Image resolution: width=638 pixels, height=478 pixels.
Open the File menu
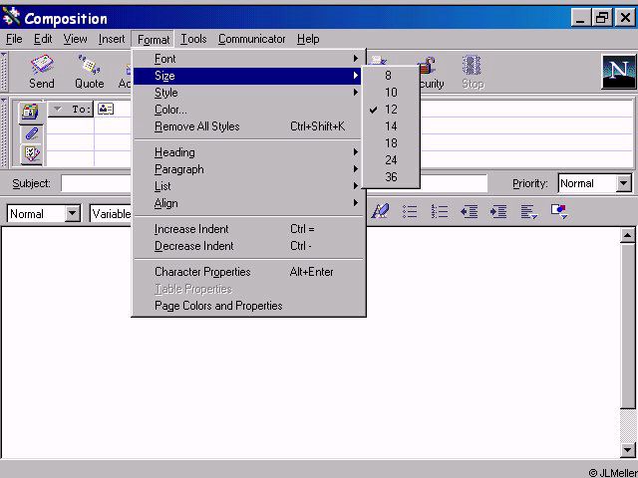pos(14,39)
